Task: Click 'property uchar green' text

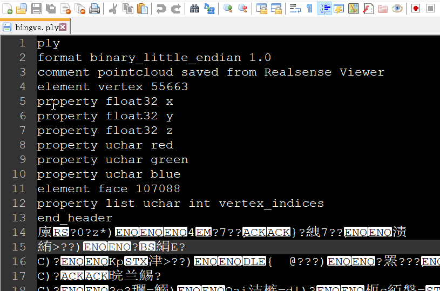Action: (113, 160)
